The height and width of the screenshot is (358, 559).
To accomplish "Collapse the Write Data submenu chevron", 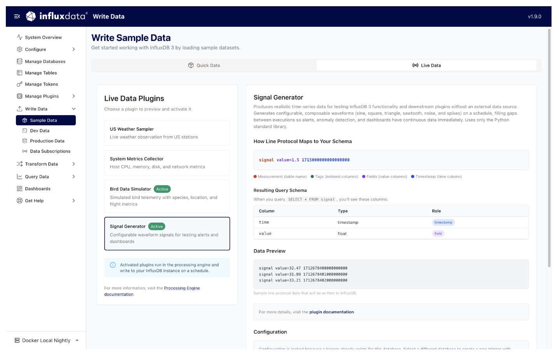I will coord(74,109).
